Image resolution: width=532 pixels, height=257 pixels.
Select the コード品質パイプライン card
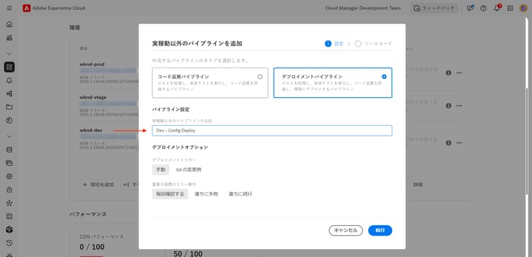point(210,83)
